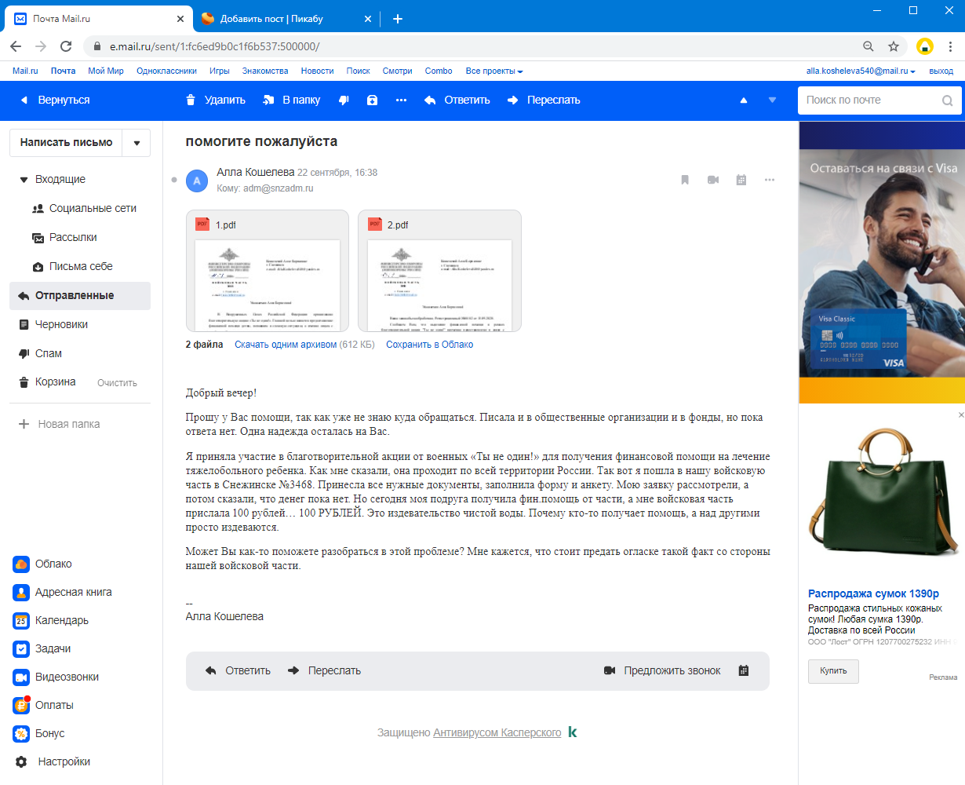The width and height of the screenshot is (965, 785).
Task: Forward using the bottom Переслать button
Action: 325,670
